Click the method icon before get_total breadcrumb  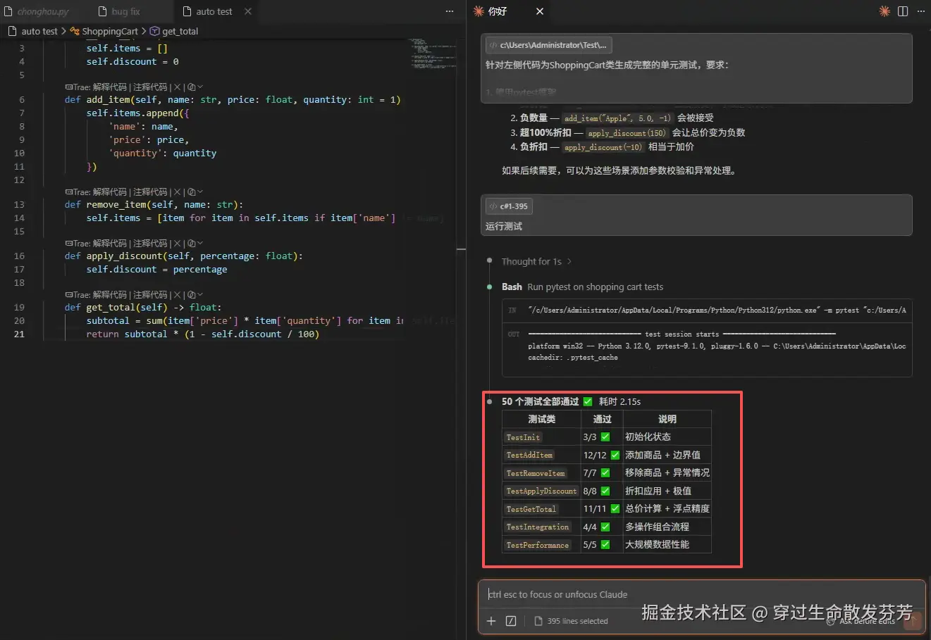155,31
